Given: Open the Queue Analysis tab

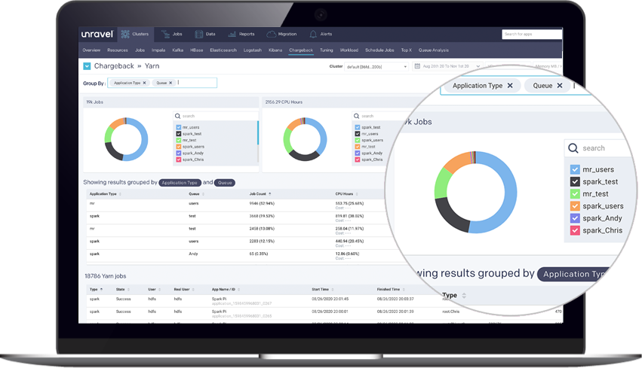Looking at the screenshot, I should pos(434,50).
